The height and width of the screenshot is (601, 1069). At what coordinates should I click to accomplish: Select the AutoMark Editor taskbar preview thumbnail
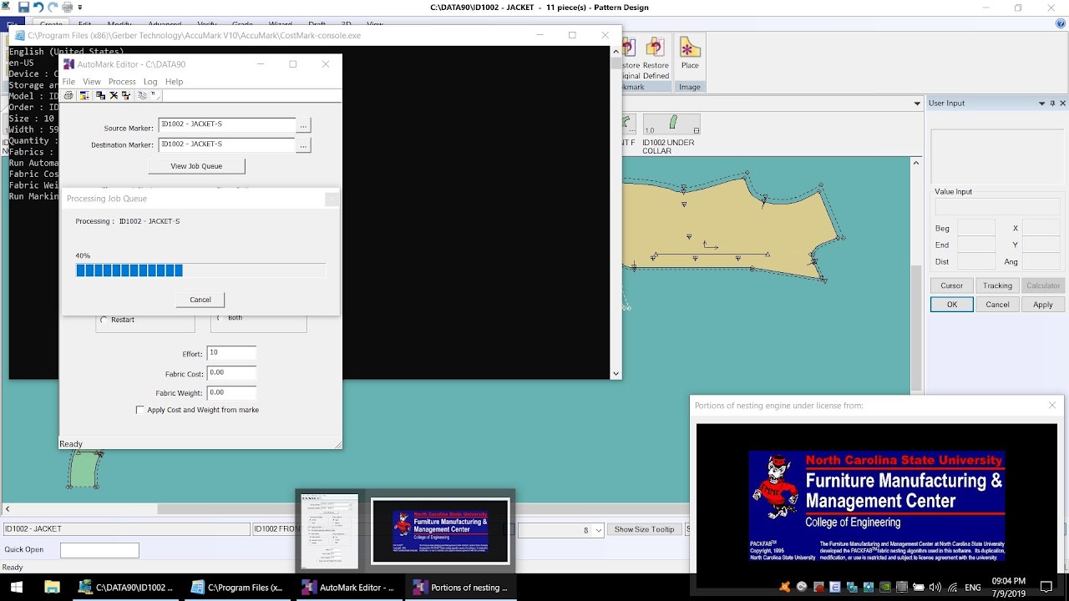click(x=329, y=531)
